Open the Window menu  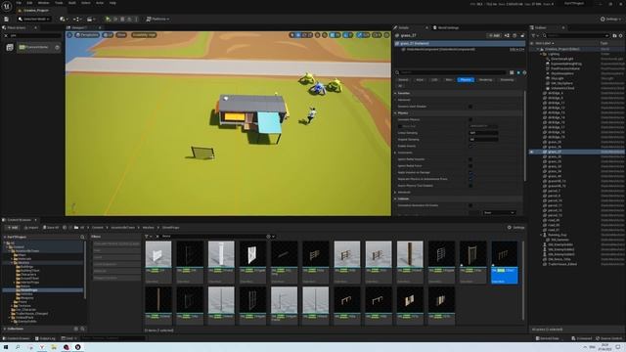[43, 3]
